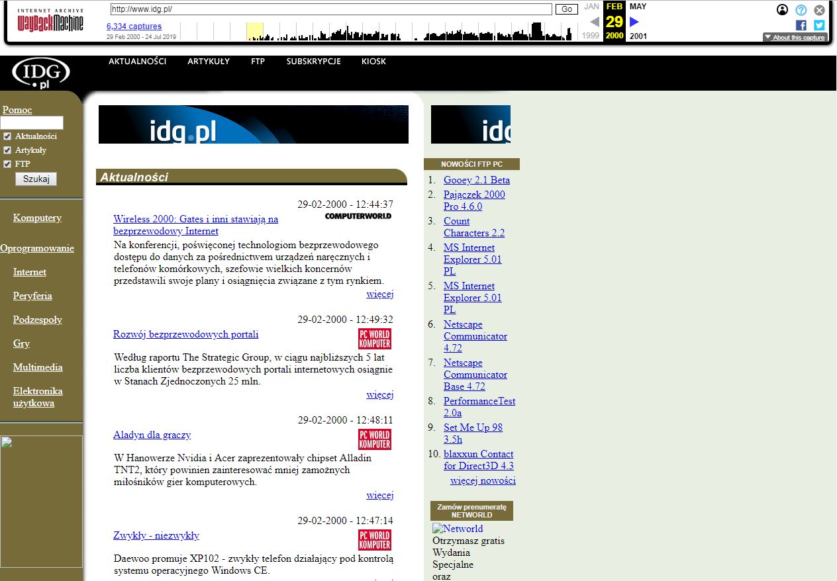Image resolution: width=837 pixels, height=581 pixels.
Task: Open Pajączek 2000 Pro 4.6.0 link
Action: (474, 201)
